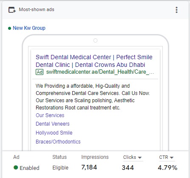
Task: Click the green Enabled status dot
Action: point(16,167)
